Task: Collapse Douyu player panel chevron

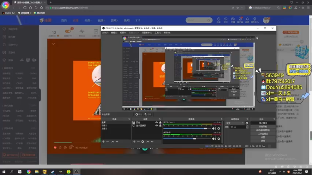Action: pyautogui.click(x=53, y=44)
